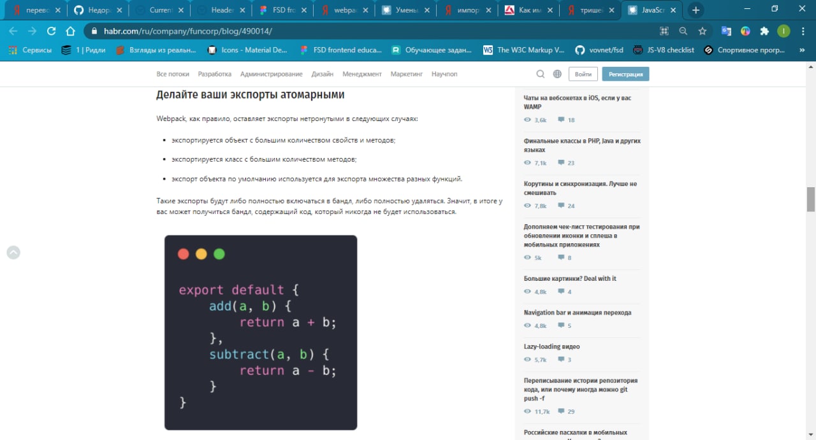Open the Менеджмент nav link
Screen dimensions: 816x440
pos(362,74)
